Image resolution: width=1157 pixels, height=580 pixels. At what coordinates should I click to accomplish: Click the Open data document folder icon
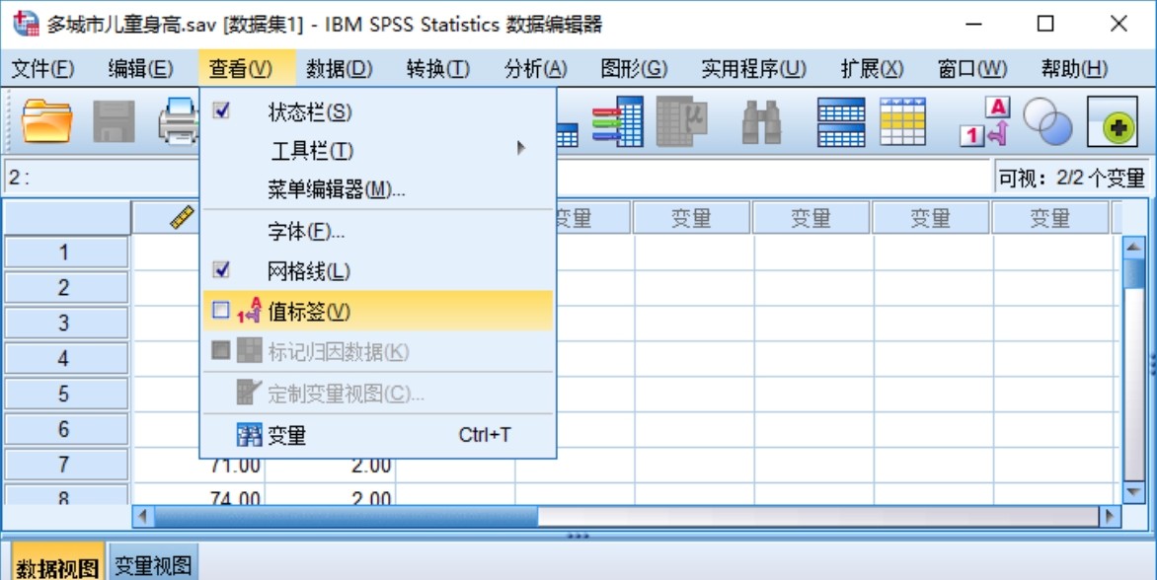pyautogui.click(x=47, y=121)
